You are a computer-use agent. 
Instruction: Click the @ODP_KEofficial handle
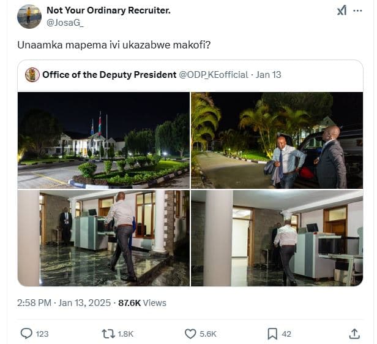click(214, 75)
